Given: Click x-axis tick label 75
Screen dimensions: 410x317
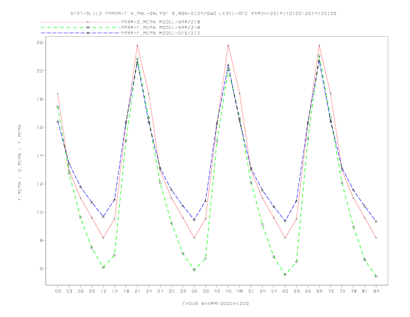Looking at the screenshot, I should click(x=342, y=291).
